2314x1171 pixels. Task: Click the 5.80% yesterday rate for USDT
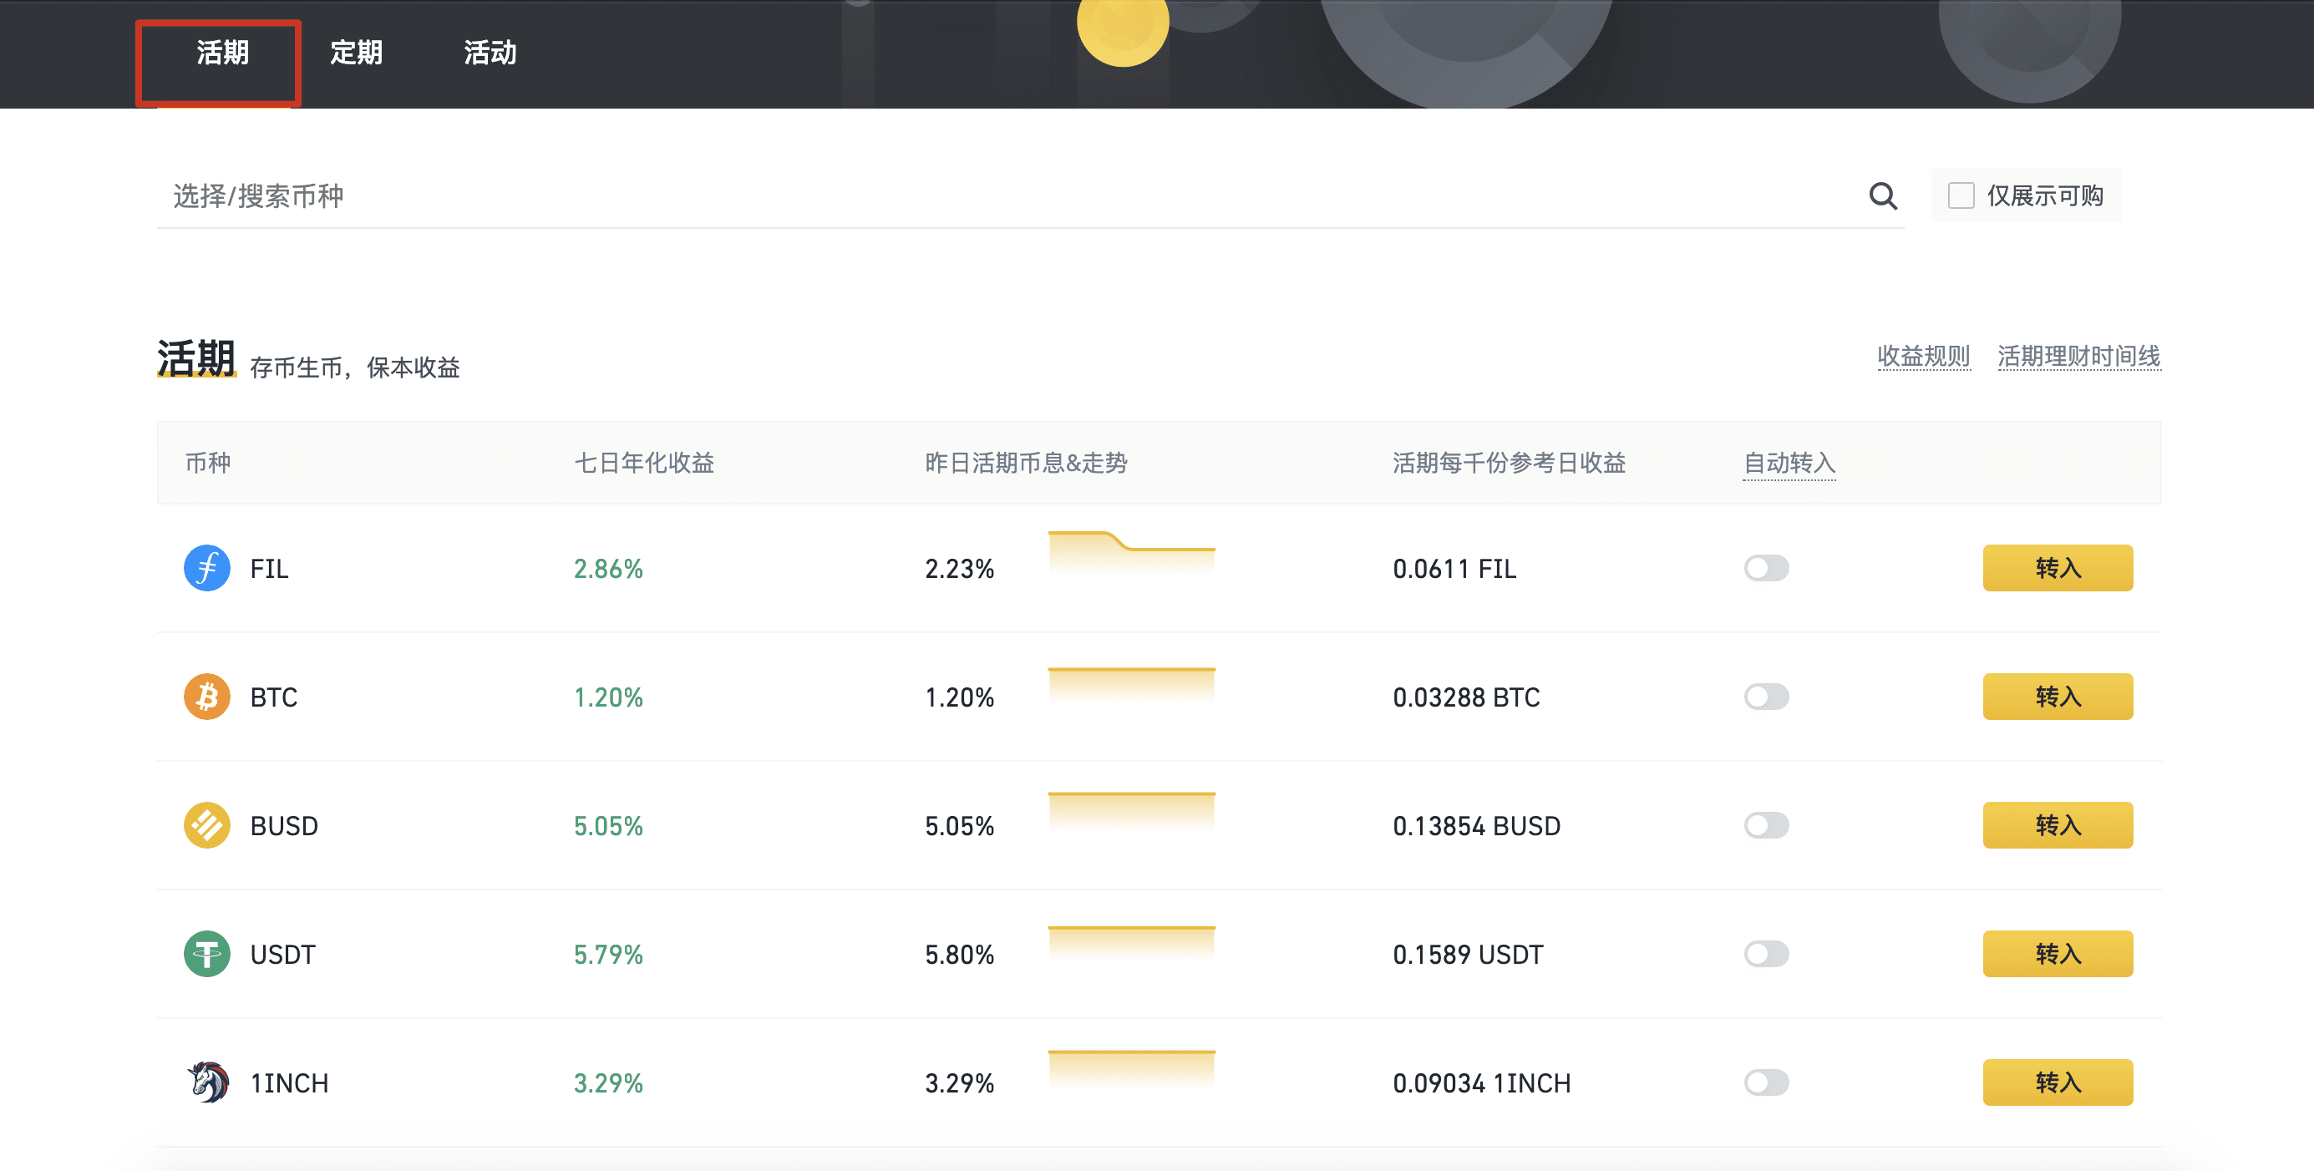point(959,955)
